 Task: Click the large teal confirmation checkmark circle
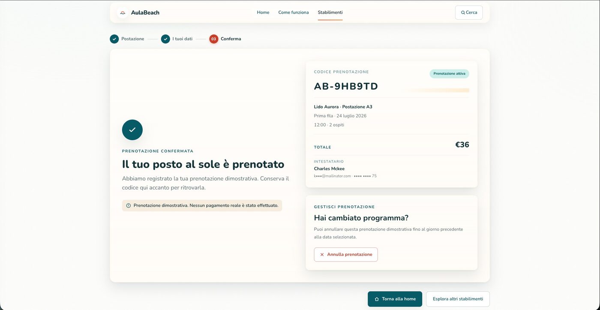[x=132, y=130]
